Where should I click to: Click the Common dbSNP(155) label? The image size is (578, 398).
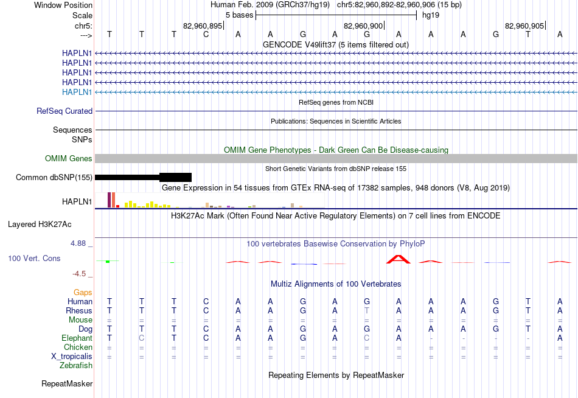[x=54, y=178]
